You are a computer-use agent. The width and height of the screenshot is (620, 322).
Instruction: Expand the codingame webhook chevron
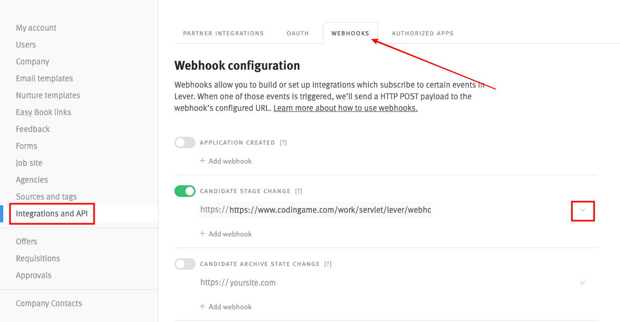point(582,210)
